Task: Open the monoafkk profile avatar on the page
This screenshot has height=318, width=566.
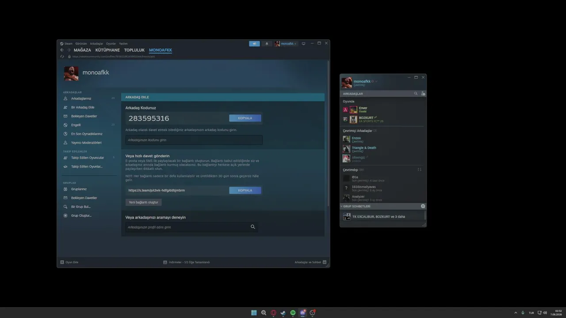Action: pyautogui.click(x=71, y=73)
